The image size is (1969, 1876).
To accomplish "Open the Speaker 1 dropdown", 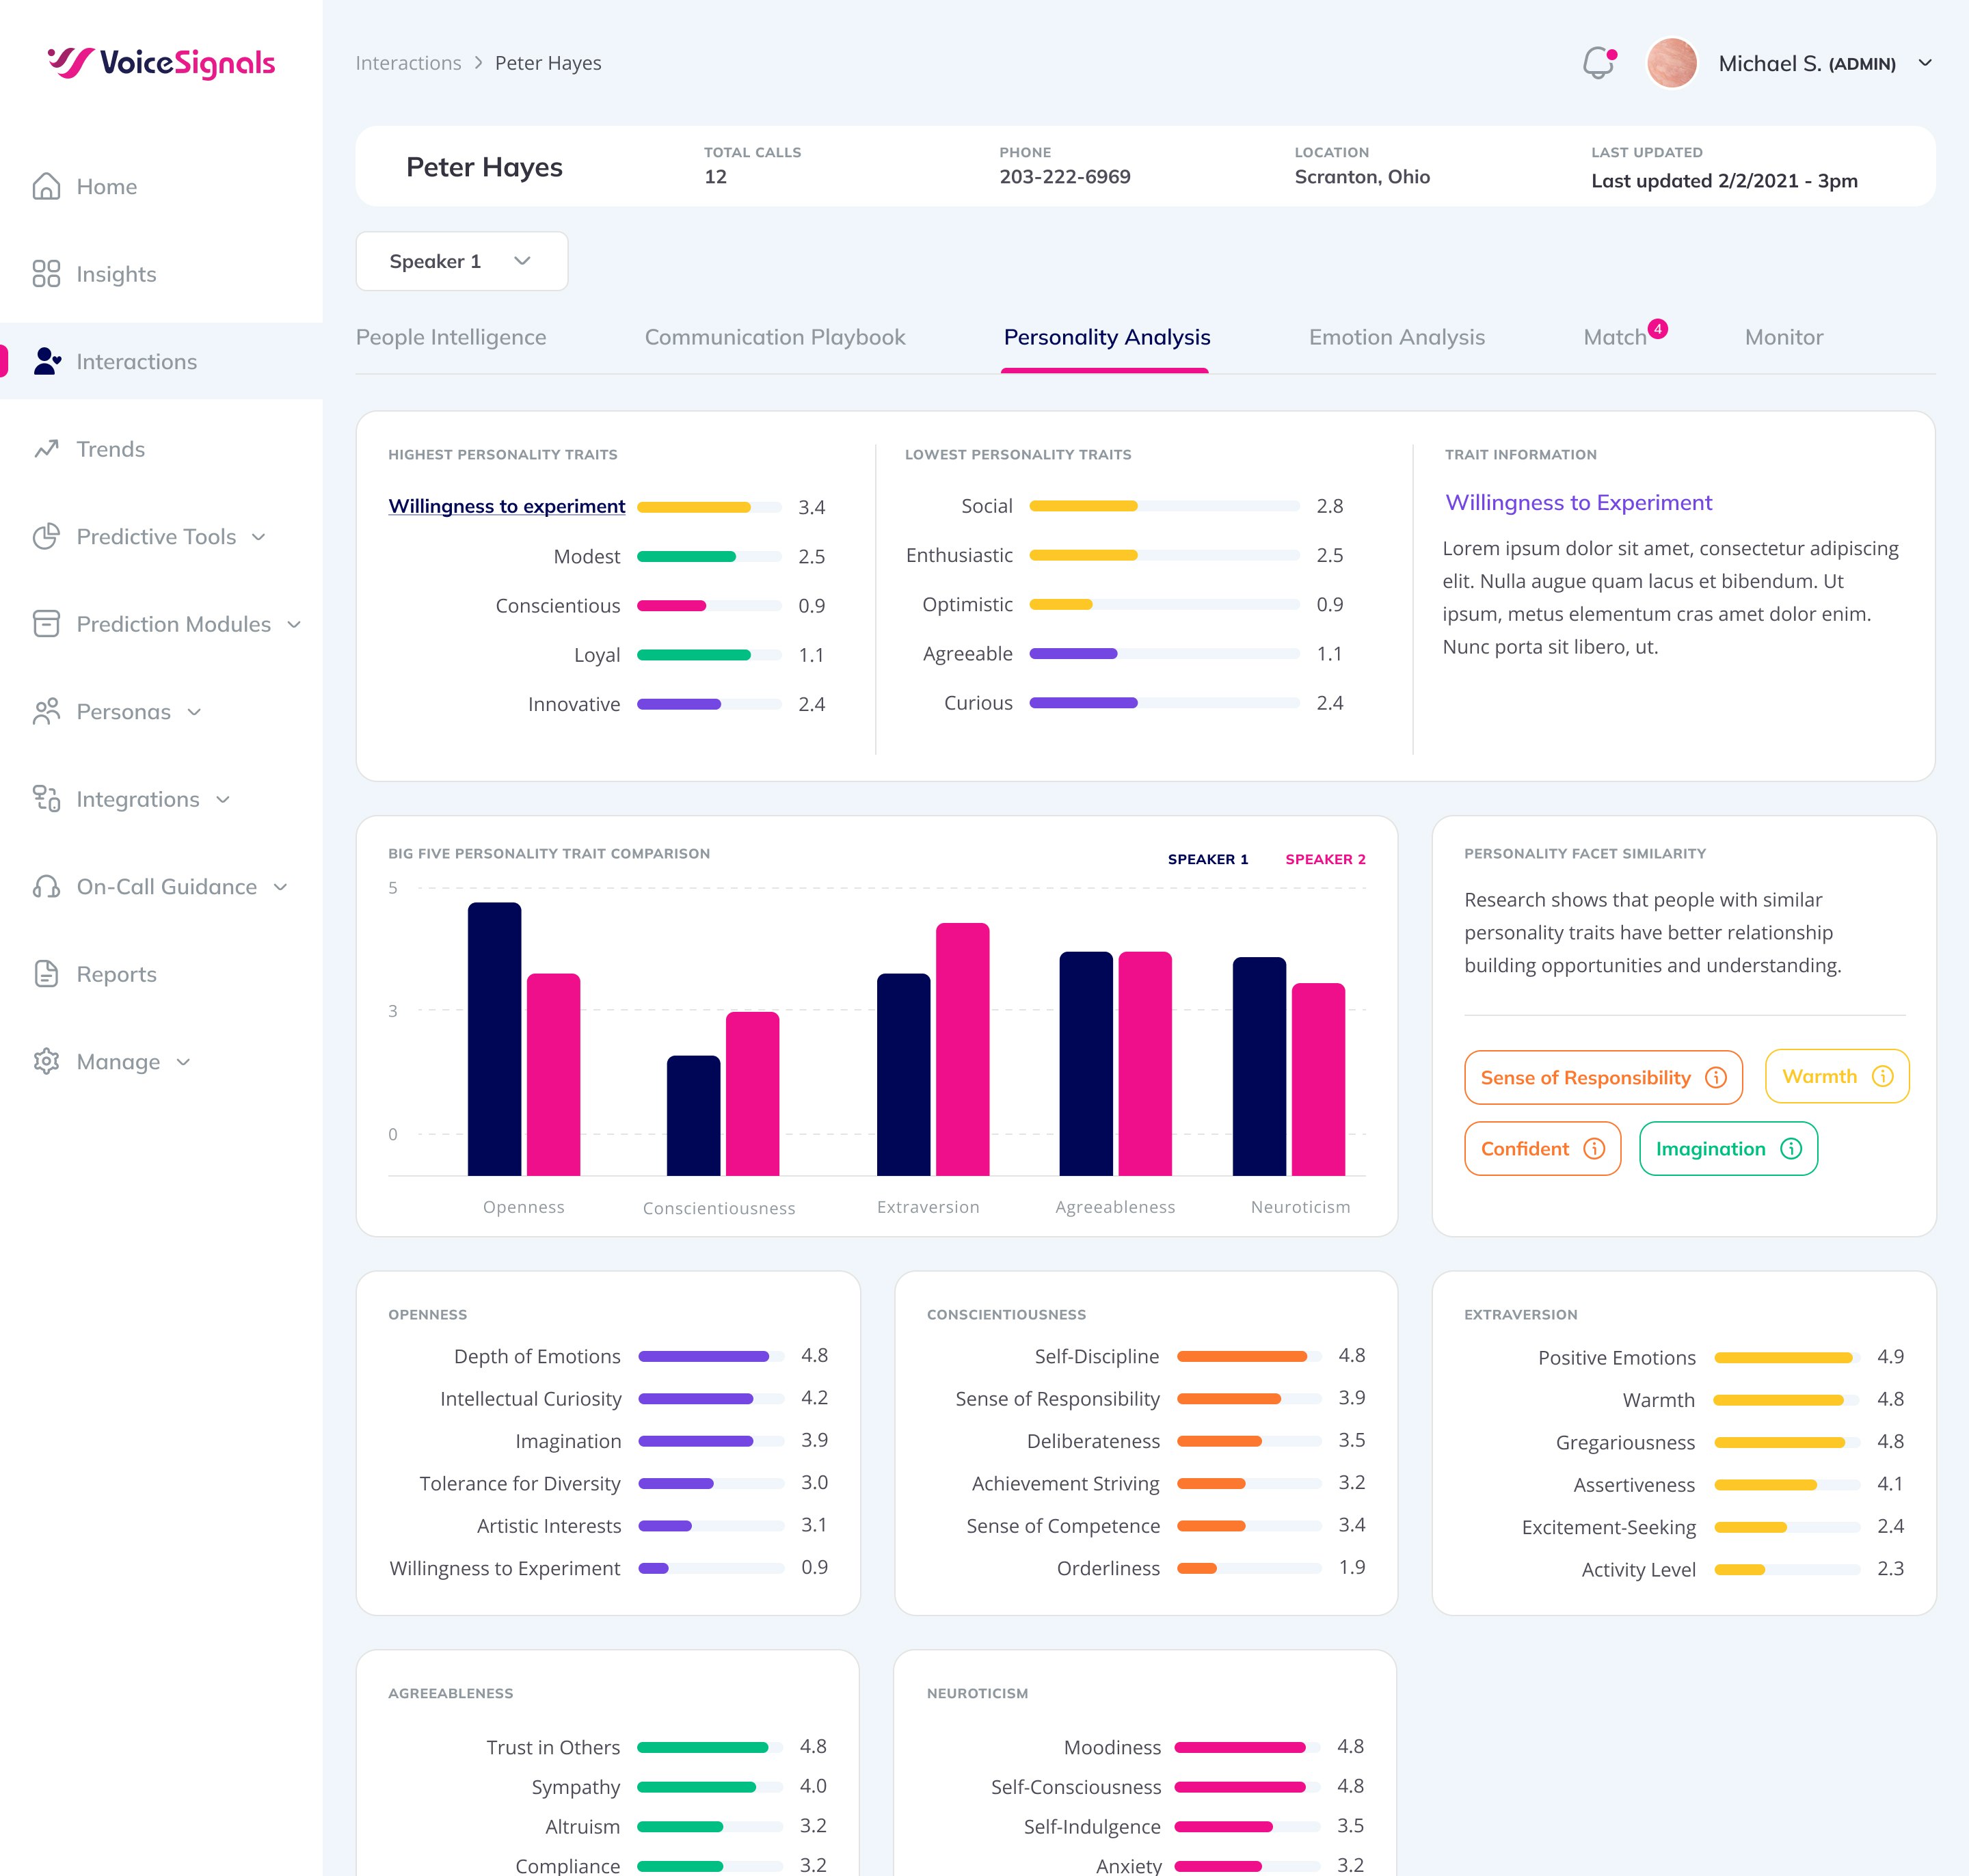I will pyautogui.click(x=461, y=261).
